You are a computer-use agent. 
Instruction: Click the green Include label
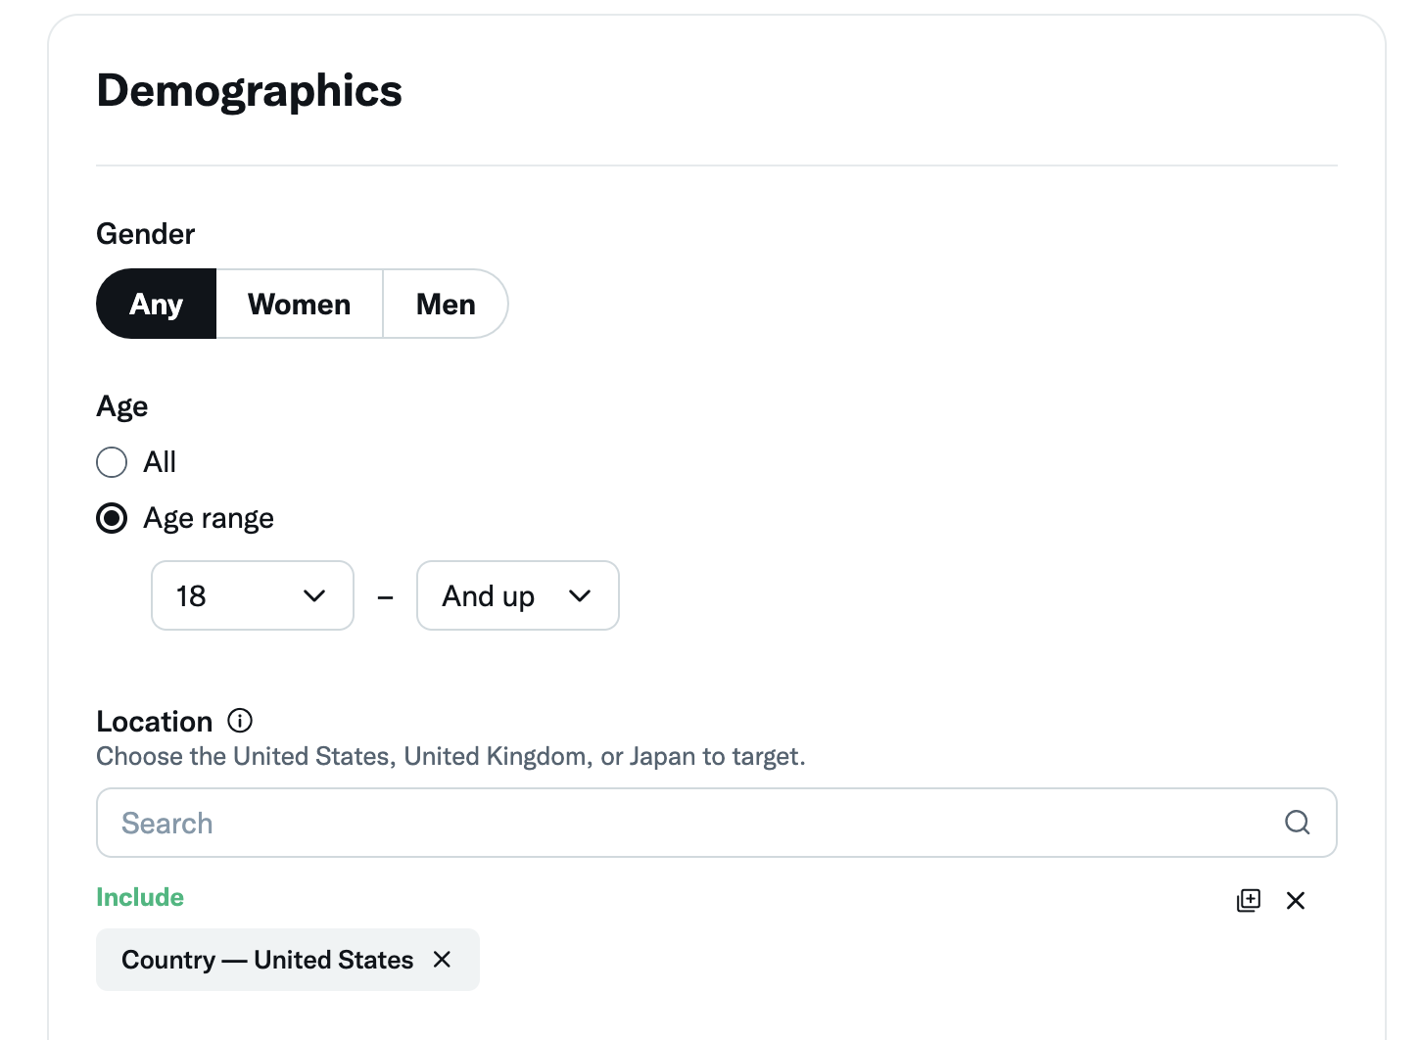140,897
